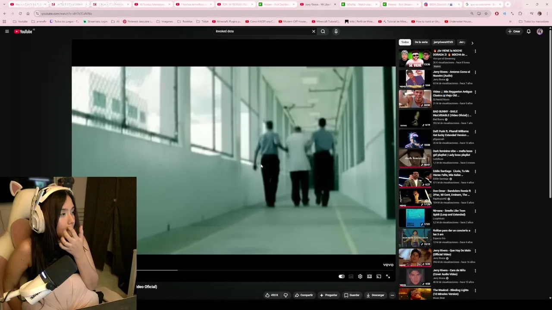Image resolution: width=552 pixels, height=310 pixels.
Task: Open the YouTube hamburger guide menu
Action: [x=7, y=31]
